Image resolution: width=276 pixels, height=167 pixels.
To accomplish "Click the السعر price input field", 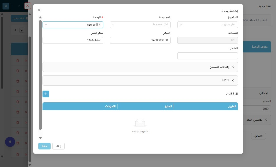I will pos(140,40).
